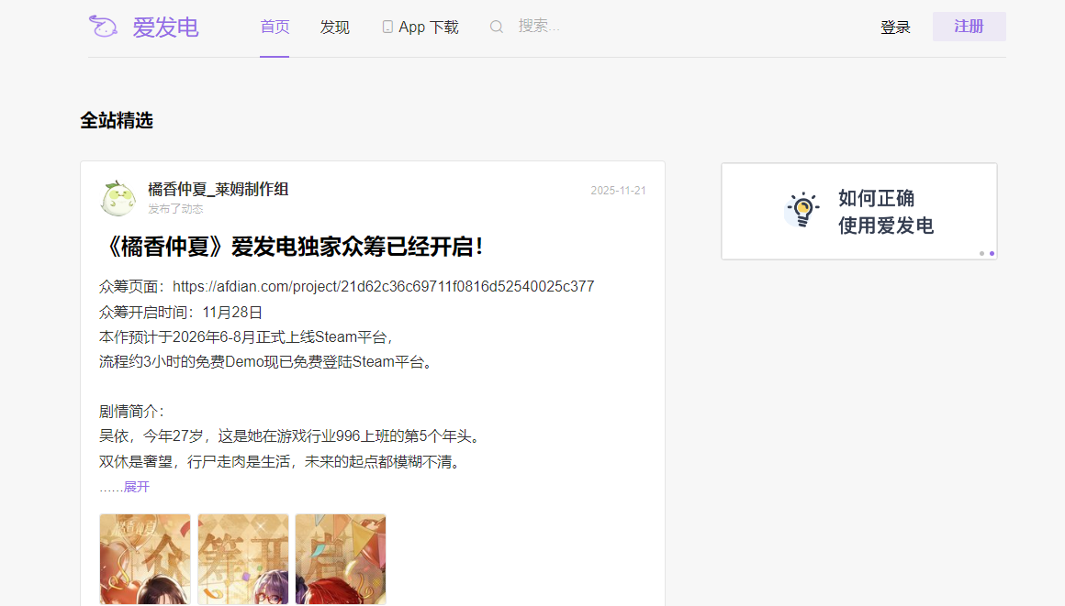Select the purple pagination dot
Screen dimensions: 1065x606
tap(992, 253)
